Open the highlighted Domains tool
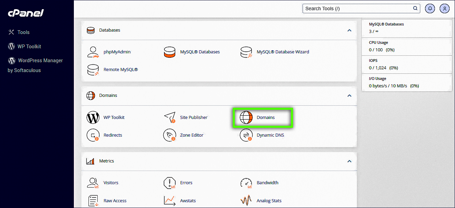 pyautogui.click(x=265, y=117)
